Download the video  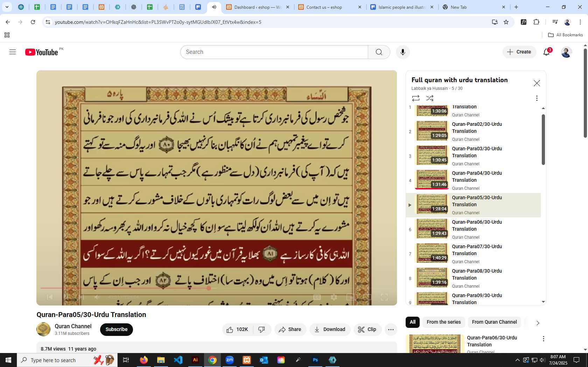click(330, 330)
